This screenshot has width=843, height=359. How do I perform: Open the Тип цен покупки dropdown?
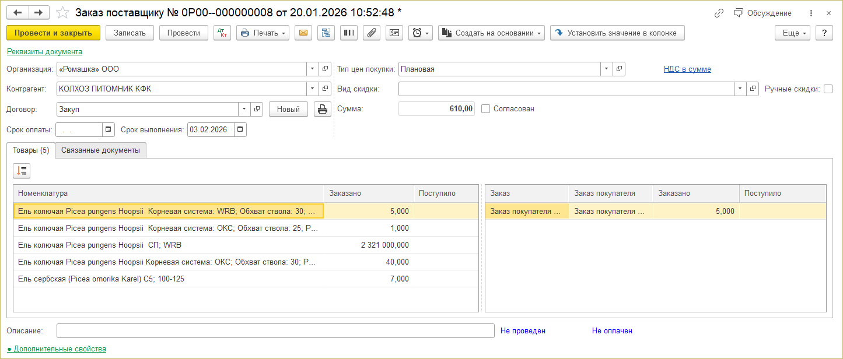(x=606, y=69)
